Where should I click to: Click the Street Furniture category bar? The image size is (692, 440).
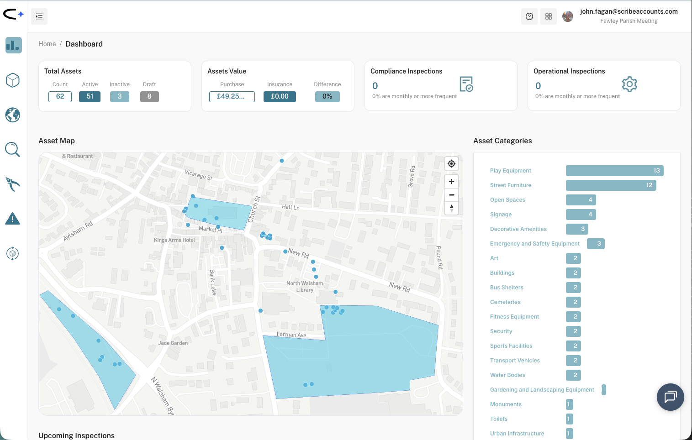point(611,185)
